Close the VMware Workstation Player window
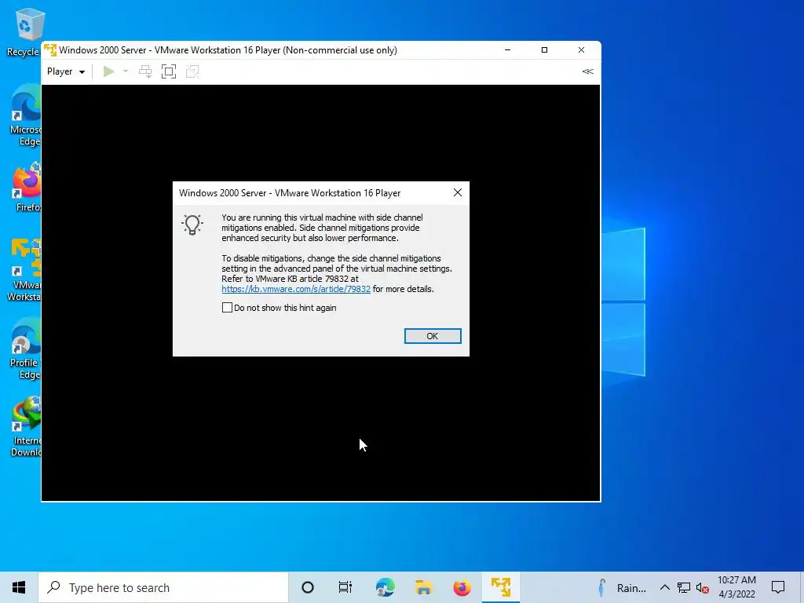This screenshot has width=804, height=603. [581, 49]
